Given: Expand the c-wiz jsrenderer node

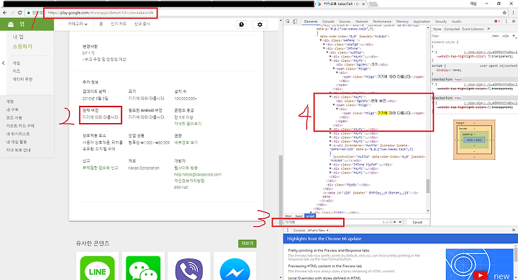Looking at the screenshot, I should pyautogui.click(x=331, y=145).
